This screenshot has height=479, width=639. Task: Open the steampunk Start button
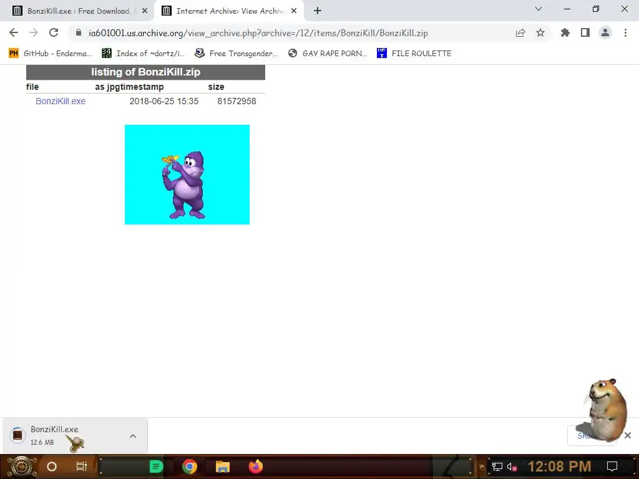click(x=21, y=467)
